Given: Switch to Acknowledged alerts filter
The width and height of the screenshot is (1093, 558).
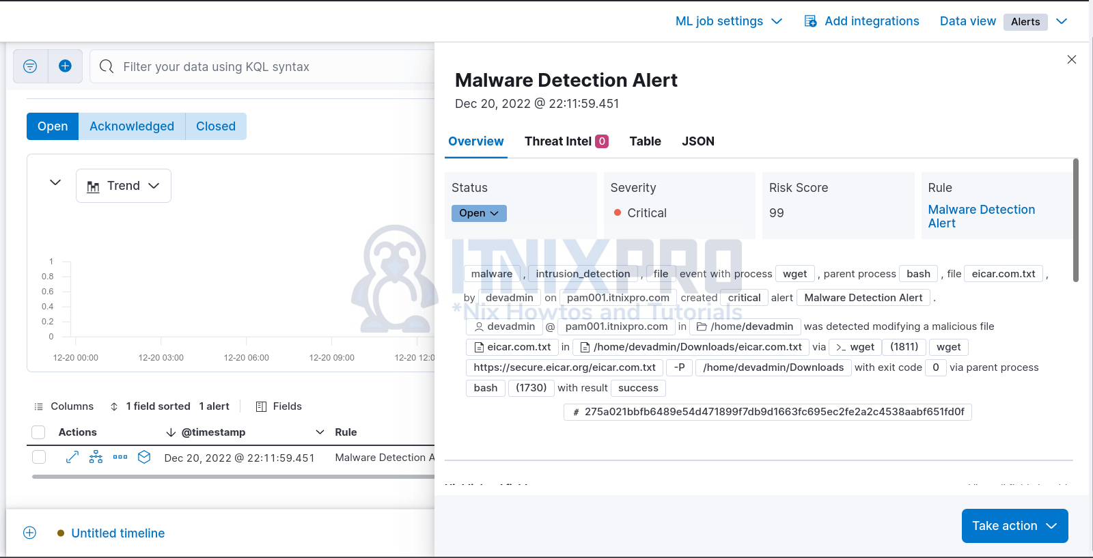Looking at the screenshot, I should click(132, 126).
